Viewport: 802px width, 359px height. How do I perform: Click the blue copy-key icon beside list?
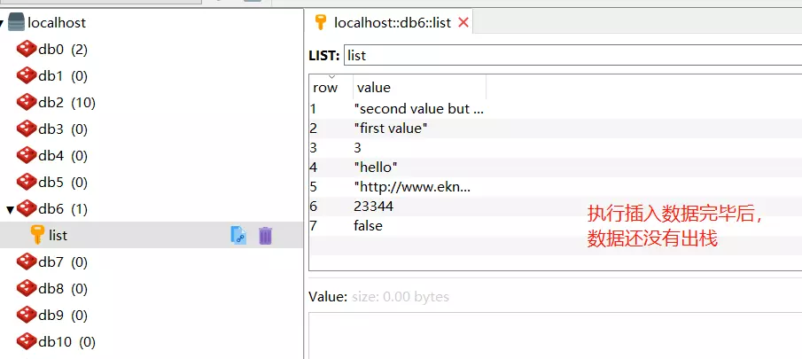tap(239, 235)
